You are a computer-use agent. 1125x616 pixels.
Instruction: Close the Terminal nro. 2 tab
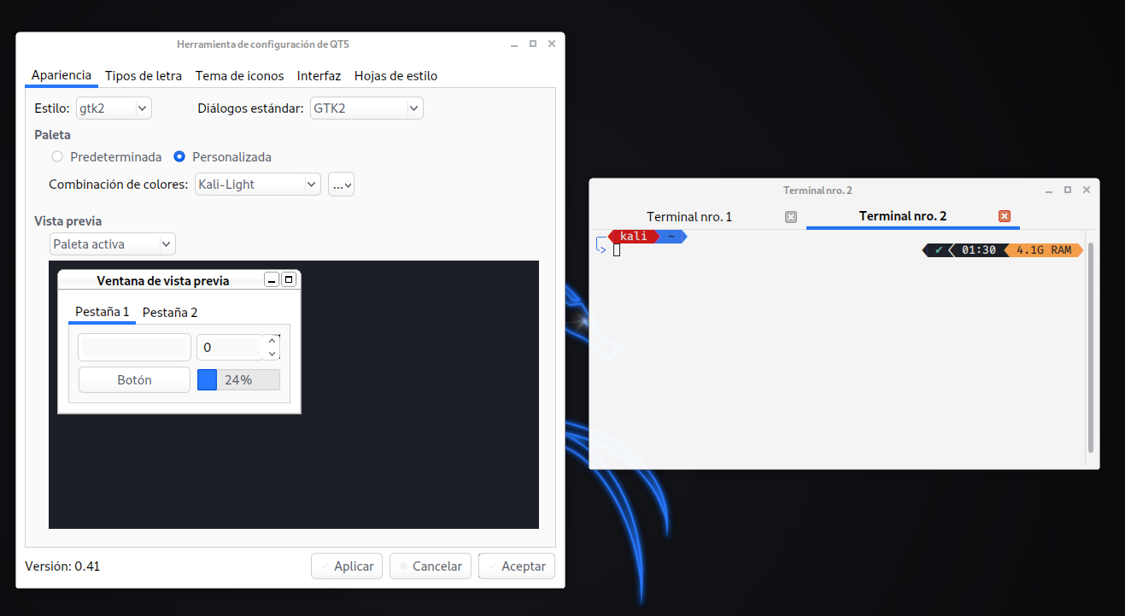(1005, 216)
